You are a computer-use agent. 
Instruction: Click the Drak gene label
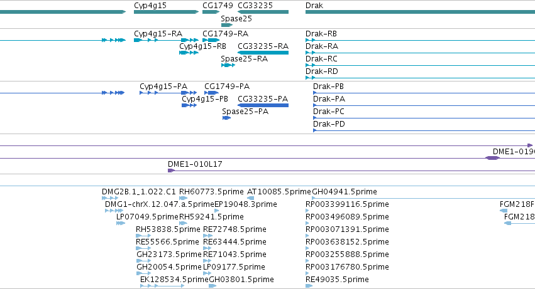314,6
